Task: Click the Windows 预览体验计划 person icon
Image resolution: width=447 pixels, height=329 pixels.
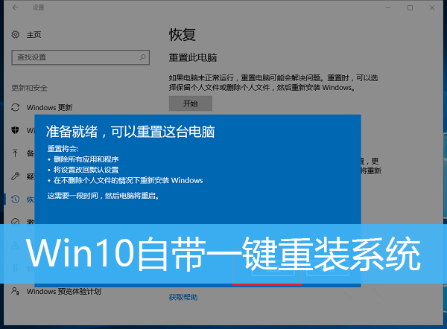Action: 16,292
